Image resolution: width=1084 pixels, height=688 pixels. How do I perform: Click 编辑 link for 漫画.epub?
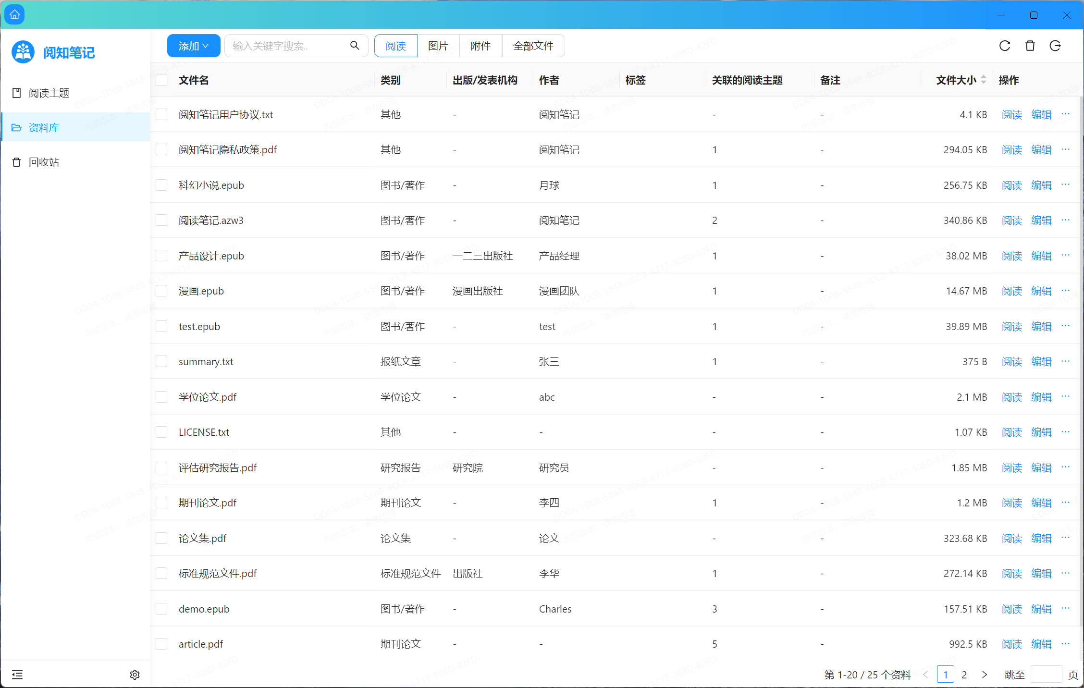[x=1042, y=291]
